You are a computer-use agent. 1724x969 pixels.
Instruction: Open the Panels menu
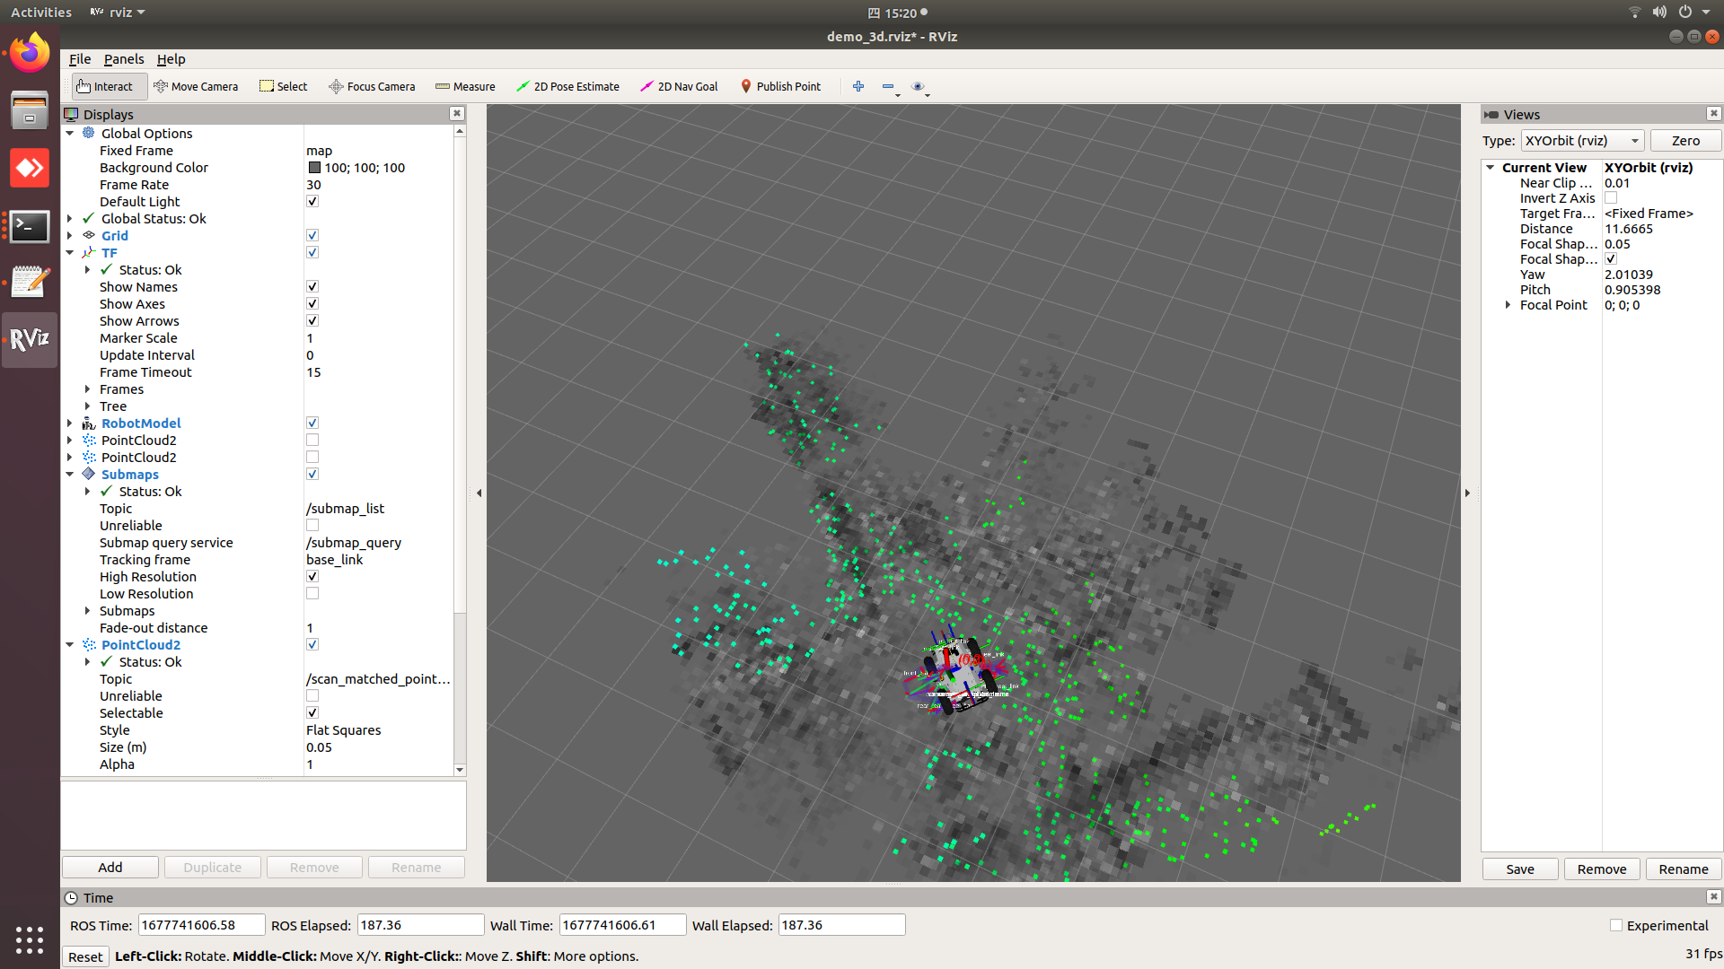123,59
